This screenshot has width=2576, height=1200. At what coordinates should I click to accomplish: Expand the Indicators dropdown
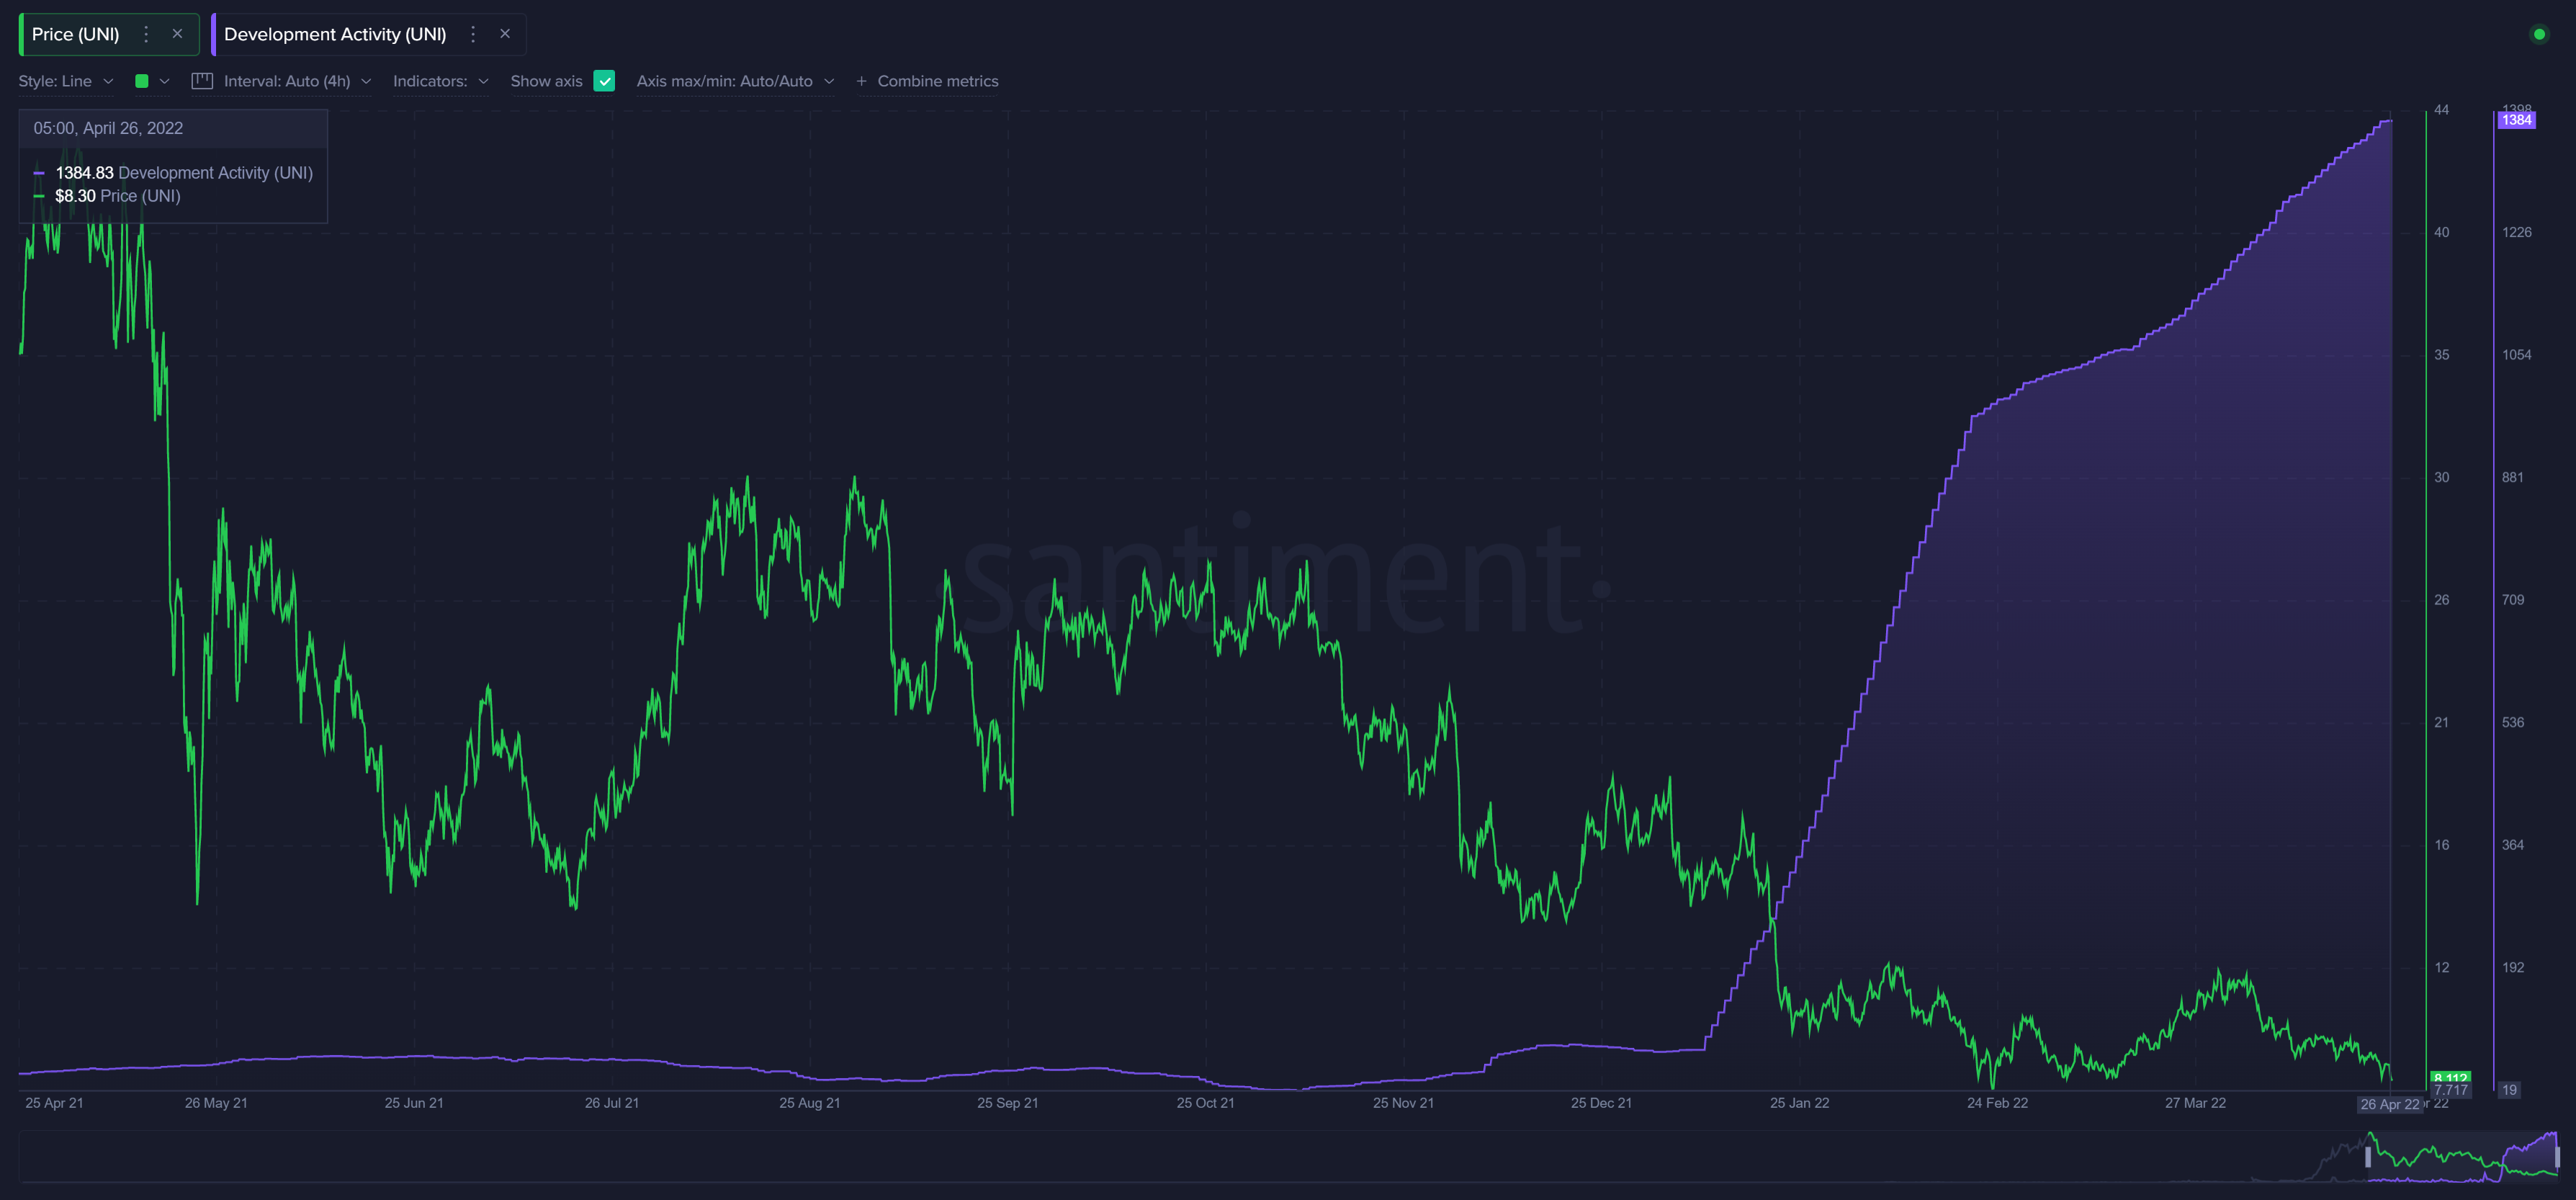(x=440, y=81)
